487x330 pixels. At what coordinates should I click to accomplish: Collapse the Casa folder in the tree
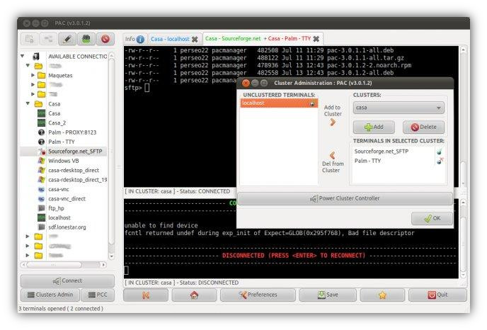(x=28, y=103)
